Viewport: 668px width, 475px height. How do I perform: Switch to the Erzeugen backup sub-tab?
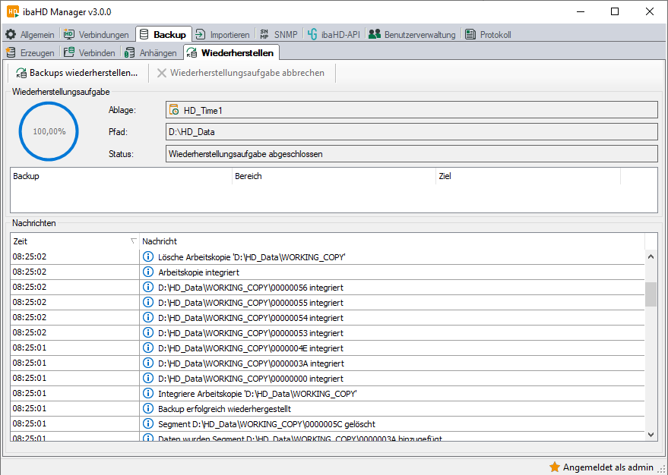30,53
